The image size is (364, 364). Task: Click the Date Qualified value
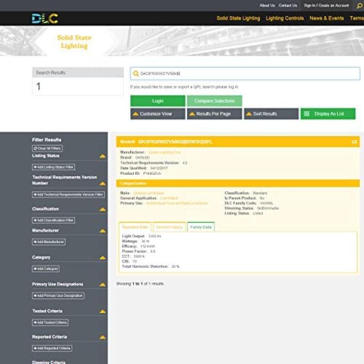click(159, 168)
